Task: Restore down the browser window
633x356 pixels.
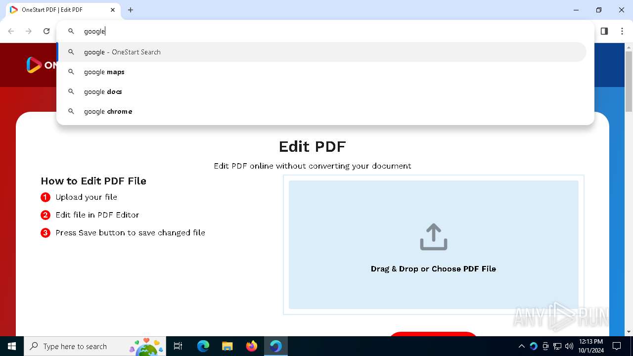Action: 599,10
